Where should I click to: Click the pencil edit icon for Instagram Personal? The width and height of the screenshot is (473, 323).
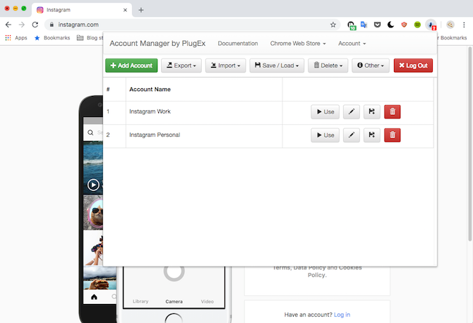[351, 135]
